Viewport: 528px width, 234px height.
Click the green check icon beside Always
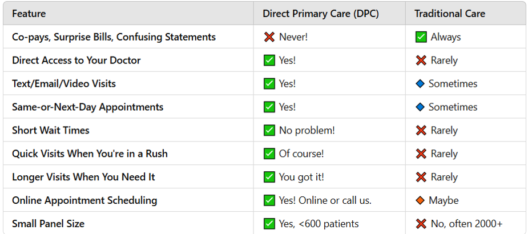[421, 37]
